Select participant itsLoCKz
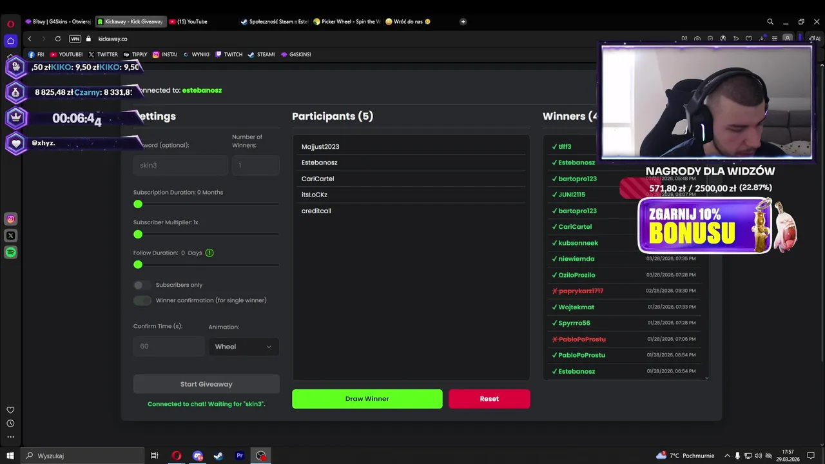The image size is (825, 464). point(315,195)
